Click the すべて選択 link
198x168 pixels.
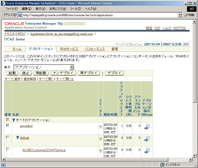pyautogui.click(x=12, y=79)
